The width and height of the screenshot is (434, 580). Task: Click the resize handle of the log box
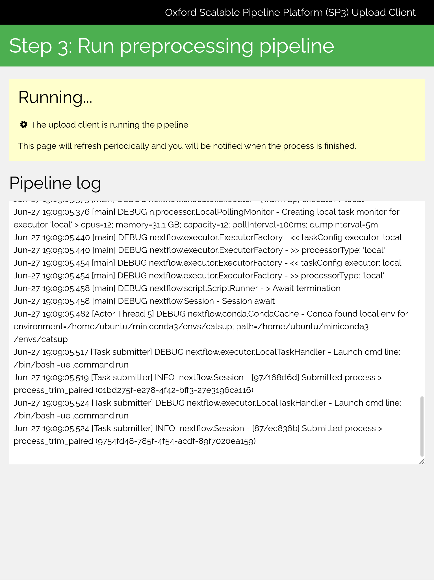click(422, 461)
